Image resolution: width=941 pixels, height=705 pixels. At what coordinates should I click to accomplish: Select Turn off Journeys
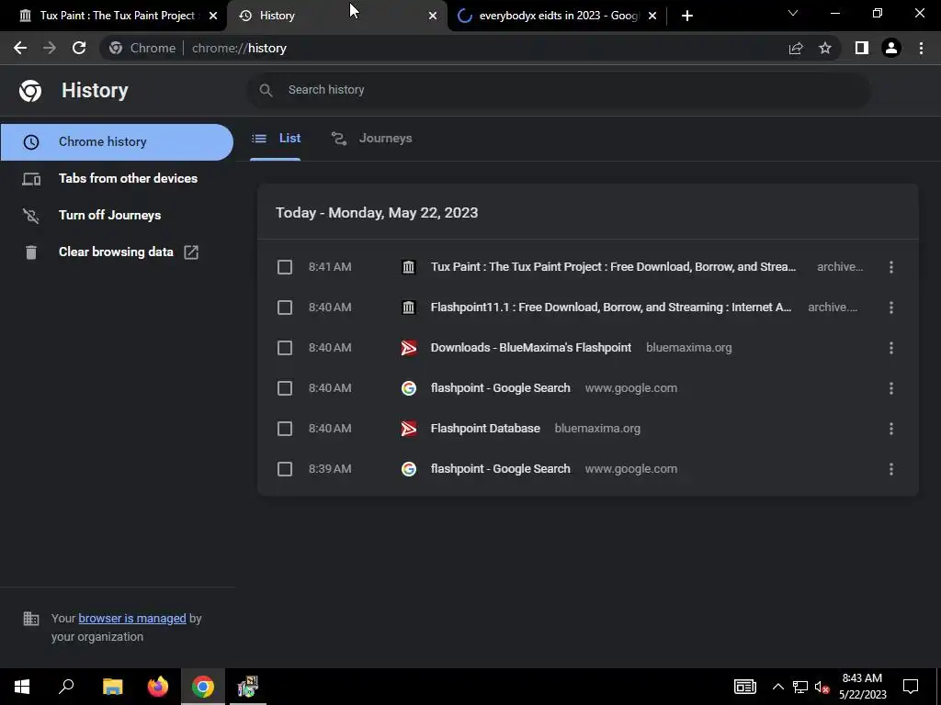click(x=117, y=215)
